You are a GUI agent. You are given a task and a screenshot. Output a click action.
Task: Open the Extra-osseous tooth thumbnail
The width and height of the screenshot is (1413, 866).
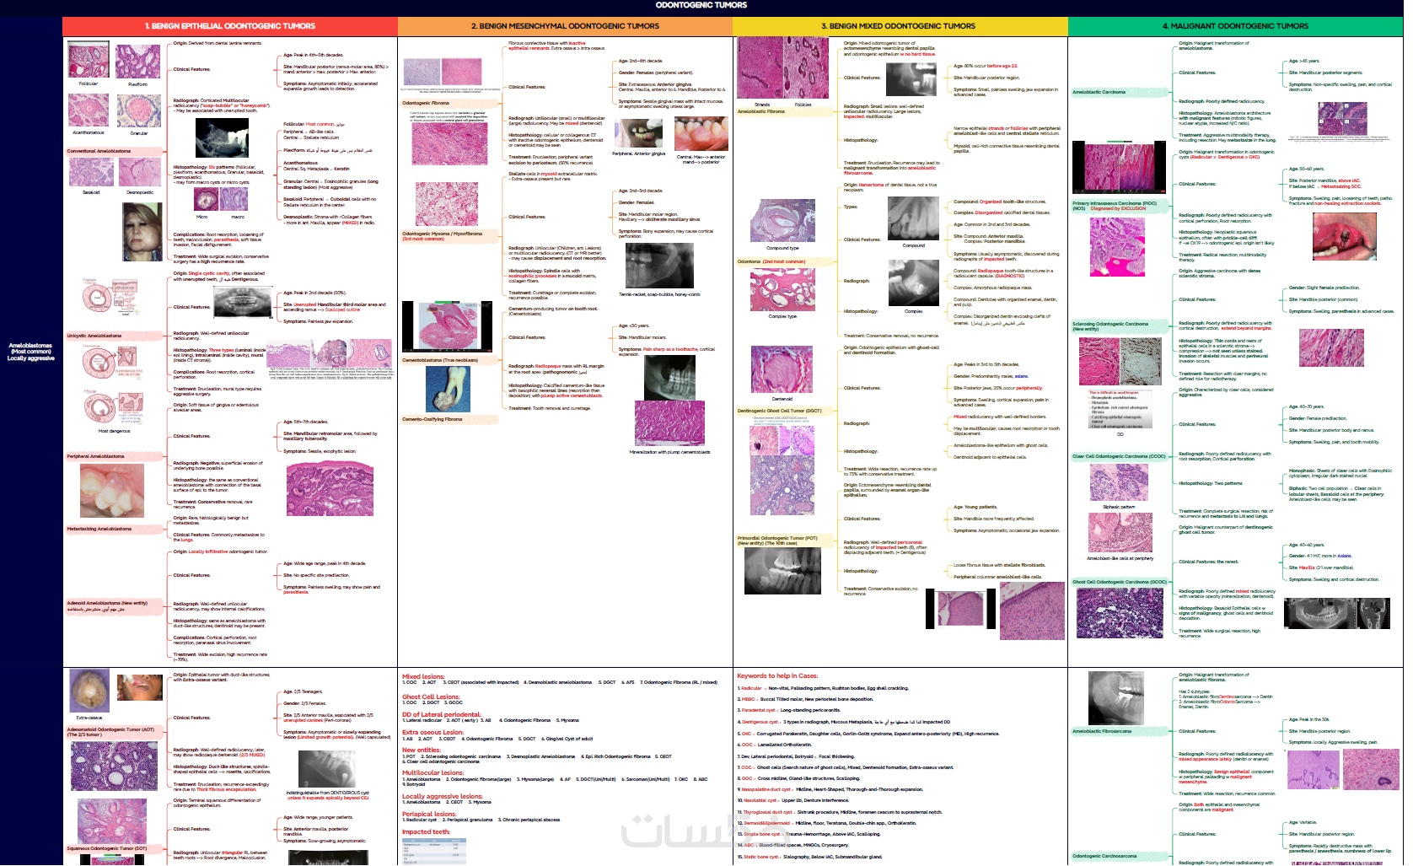click(89, 691)
